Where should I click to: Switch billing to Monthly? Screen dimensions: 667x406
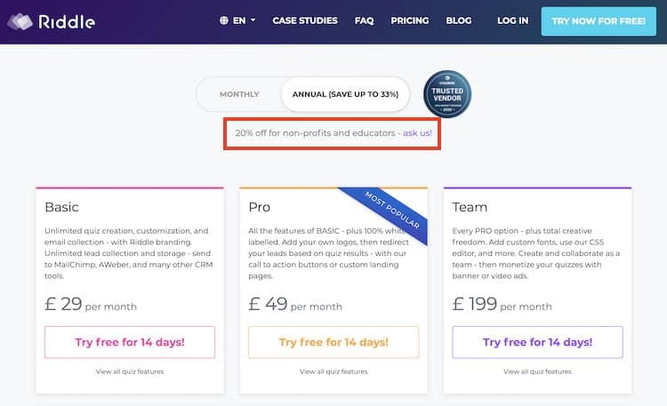click(x=239, y=94)
